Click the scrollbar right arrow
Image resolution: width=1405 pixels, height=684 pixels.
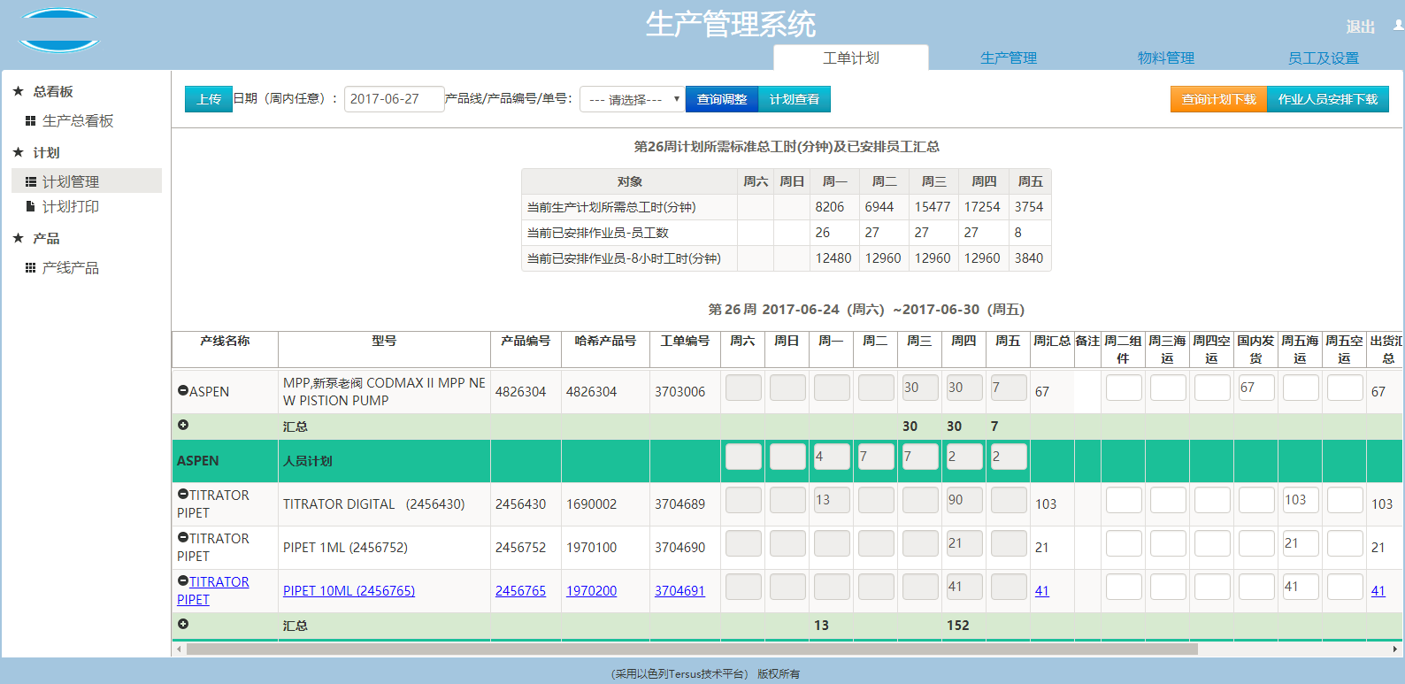pos(1395,649)
